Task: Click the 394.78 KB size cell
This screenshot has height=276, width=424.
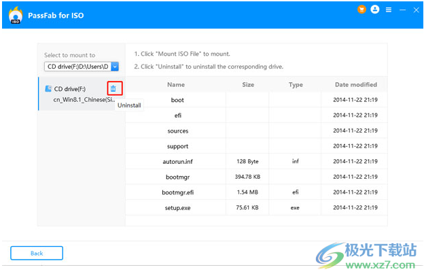Action: (247, 177)
